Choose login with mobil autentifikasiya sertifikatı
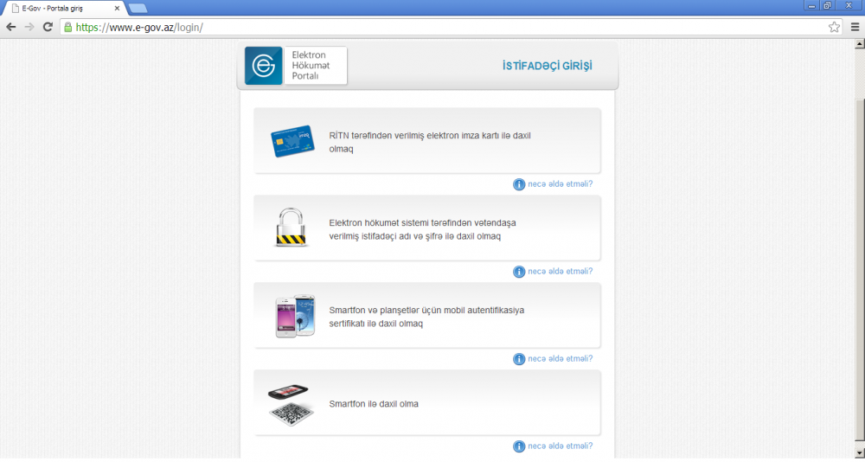 click(x=427, y=316)
